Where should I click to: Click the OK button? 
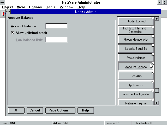(x=16, y=110)
